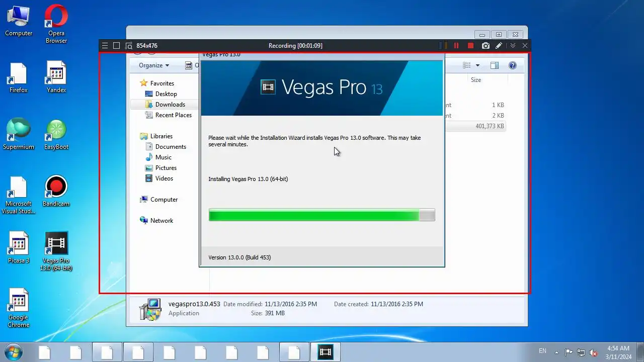Viewport: 644px width, 362px height.
Task: Open the Organize dropdown menu
Action: click(154, 65)
